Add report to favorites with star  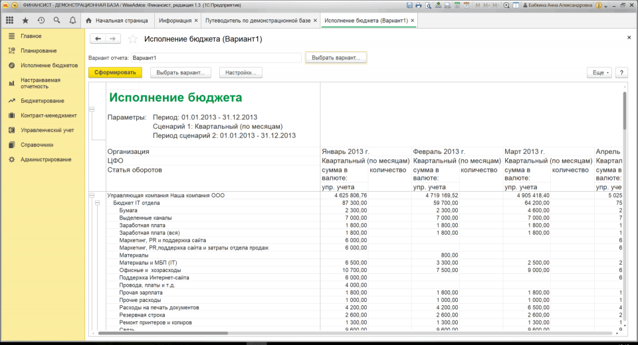(133, 39)
